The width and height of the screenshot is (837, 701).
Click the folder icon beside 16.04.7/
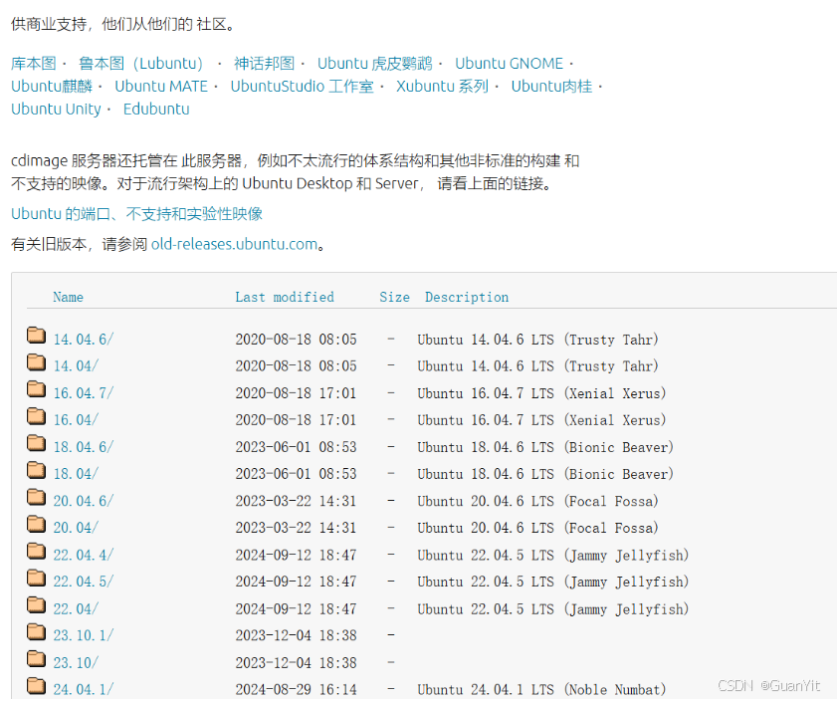click(x=36, y=389)
